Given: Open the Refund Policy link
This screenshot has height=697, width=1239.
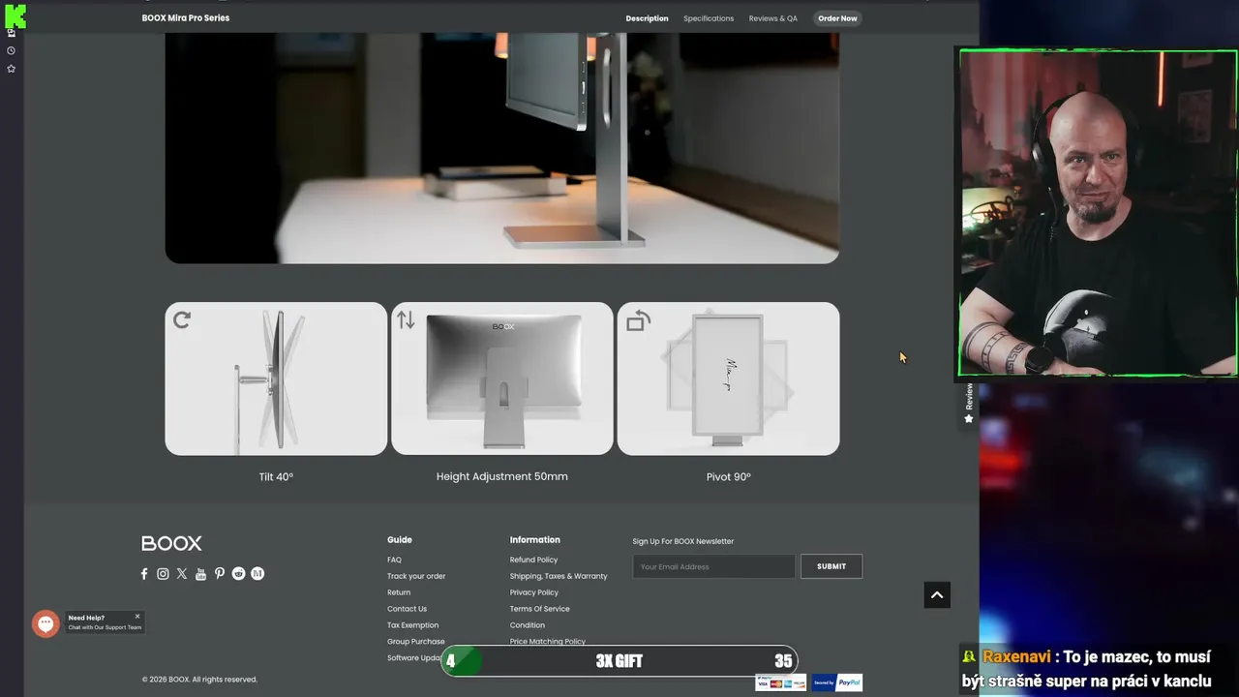Looking at the screenshot, I should pos(533,560).
